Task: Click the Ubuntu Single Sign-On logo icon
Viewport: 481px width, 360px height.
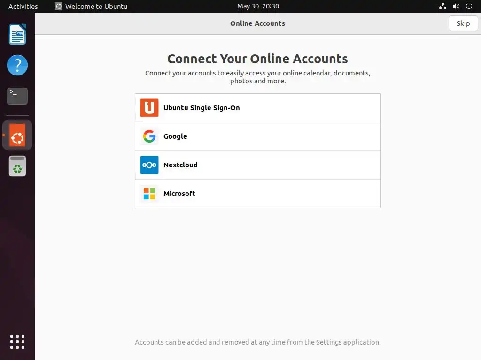Action: pos(149,108)
